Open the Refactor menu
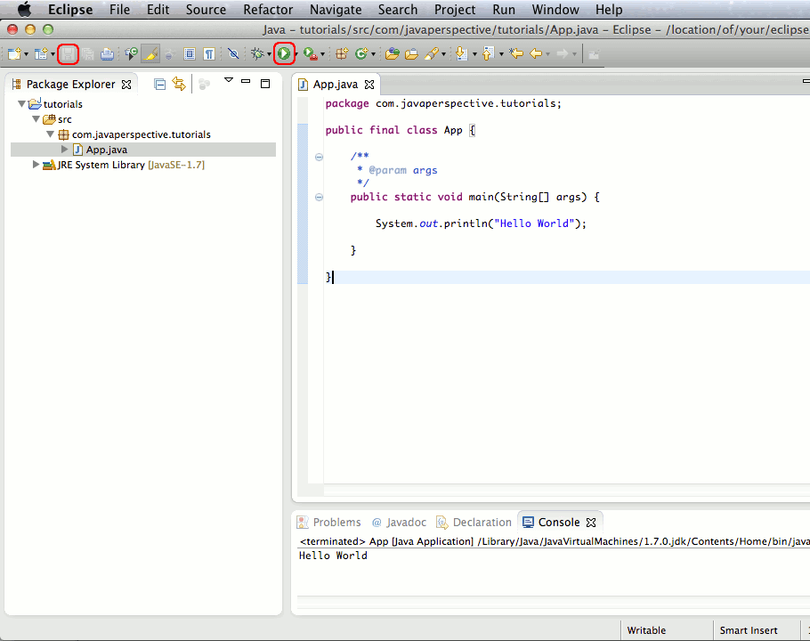 coord(268,10)
